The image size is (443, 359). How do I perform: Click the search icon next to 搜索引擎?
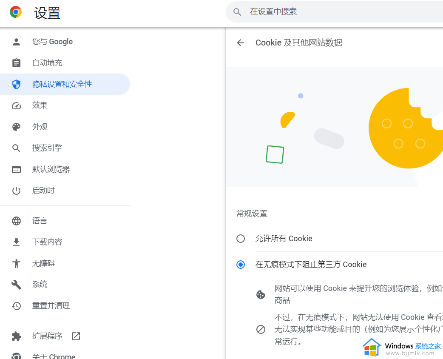click(x=17, y=148)
